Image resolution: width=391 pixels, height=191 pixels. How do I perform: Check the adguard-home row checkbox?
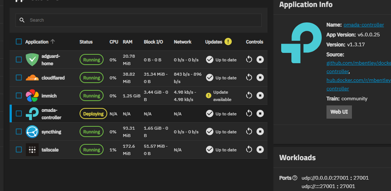[x=19, y=60]
